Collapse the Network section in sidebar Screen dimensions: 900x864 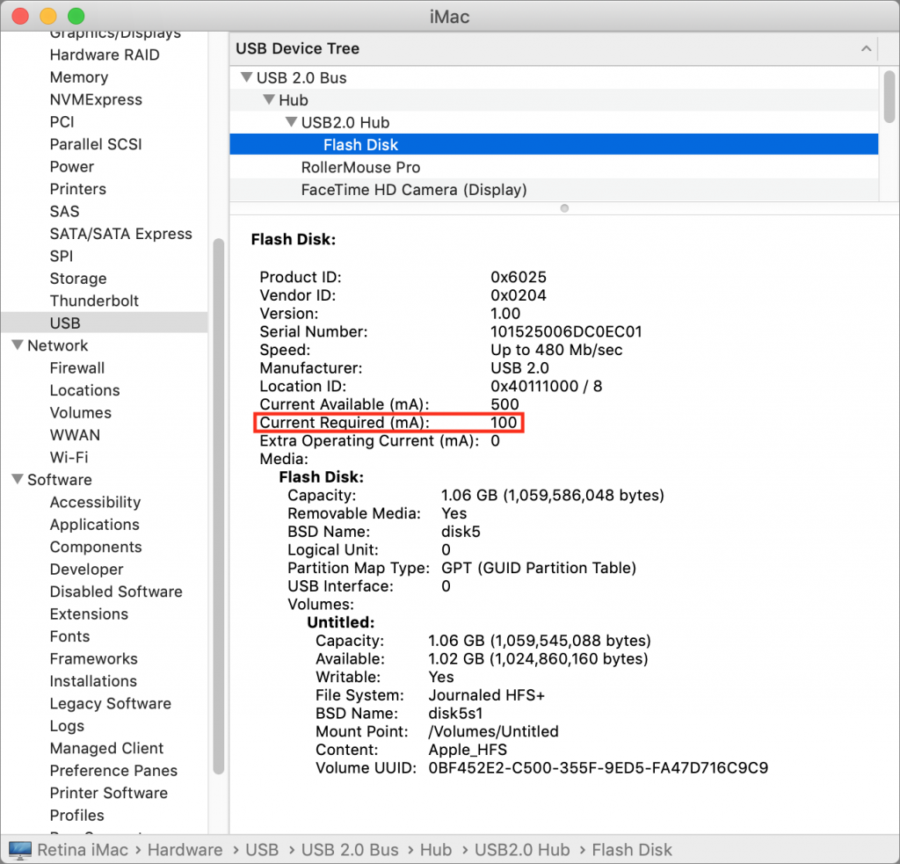(17, 345)
